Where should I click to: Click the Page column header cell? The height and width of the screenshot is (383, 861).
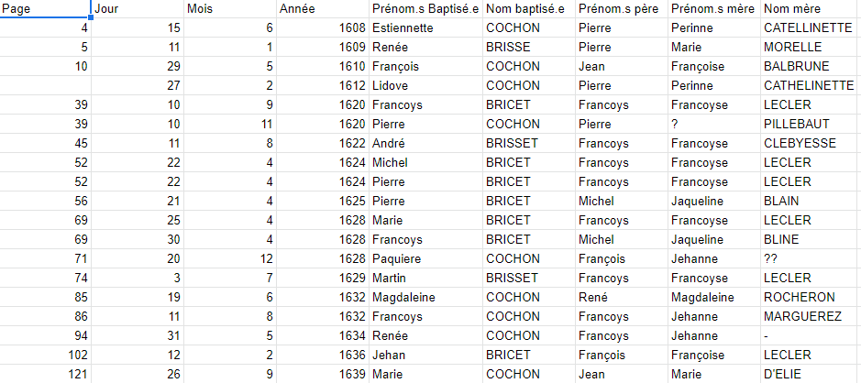(44, 8)
